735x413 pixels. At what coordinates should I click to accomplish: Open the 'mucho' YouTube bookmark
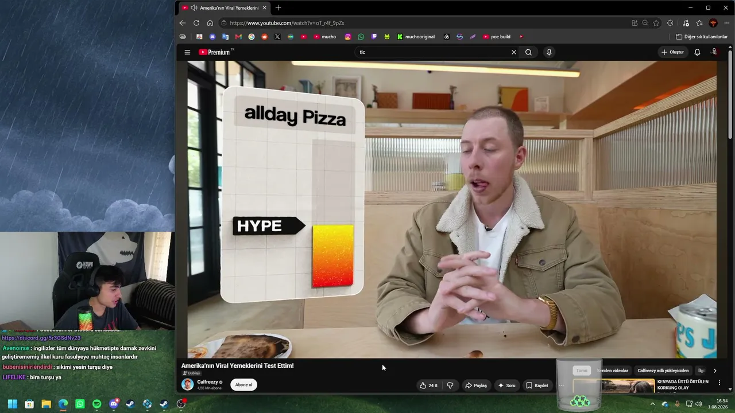coord(325,37)
